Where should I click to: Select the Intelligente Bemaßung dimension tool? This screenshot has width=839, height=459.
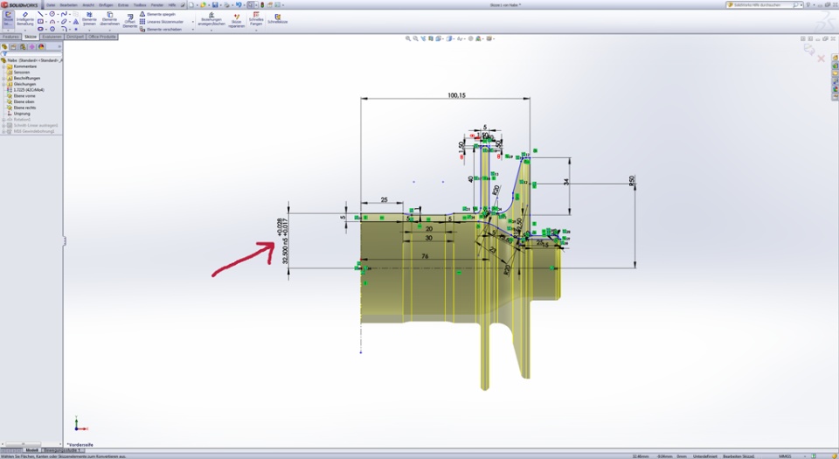25,19
